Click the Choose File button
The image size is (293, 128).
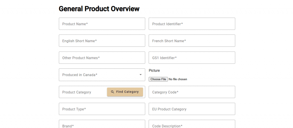[x=158, y=79]
